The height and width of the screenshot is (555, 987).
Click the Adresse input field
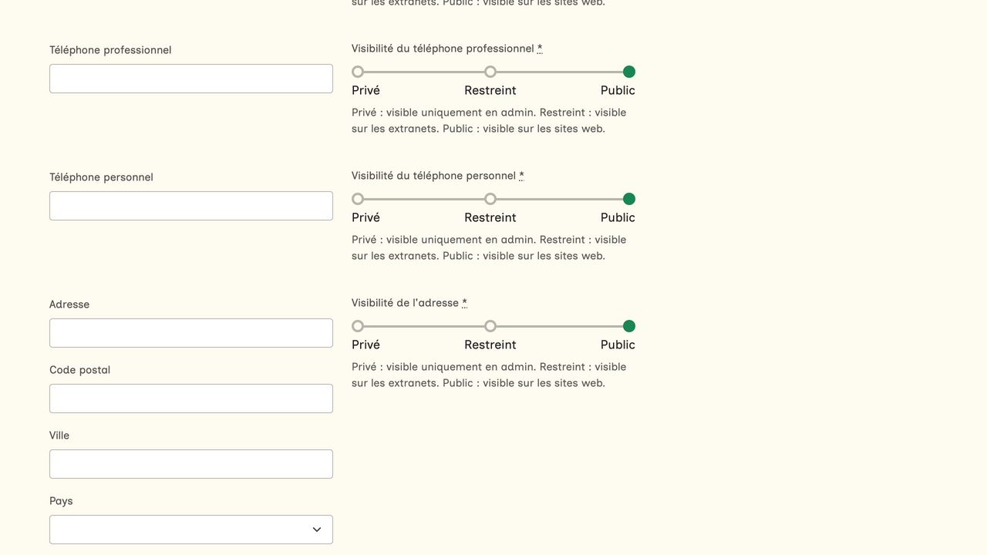coord(191,333)
